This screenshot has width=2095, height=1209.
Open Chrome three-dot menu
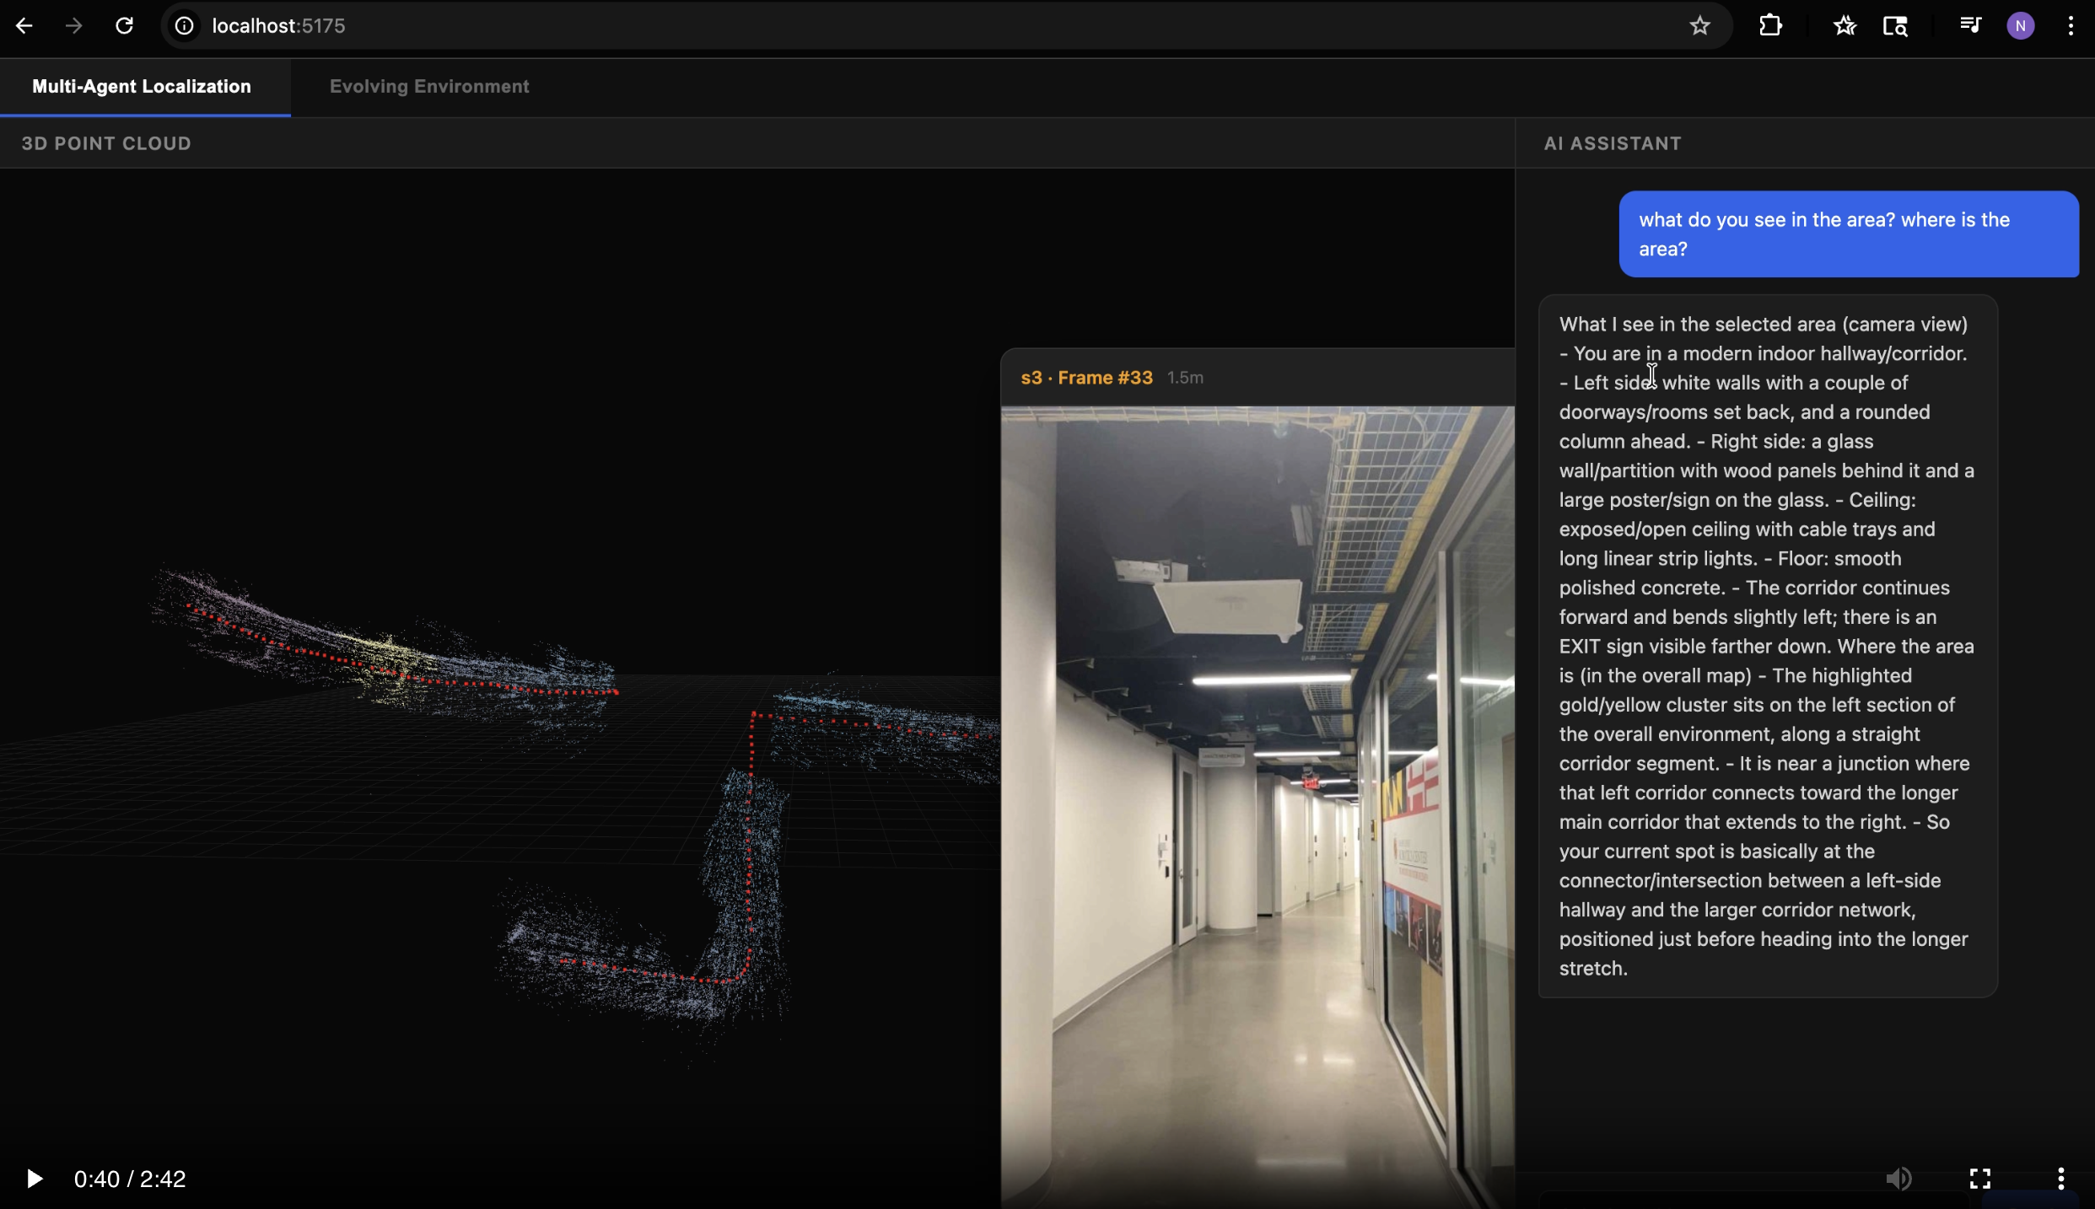(x=2071, y=25)
